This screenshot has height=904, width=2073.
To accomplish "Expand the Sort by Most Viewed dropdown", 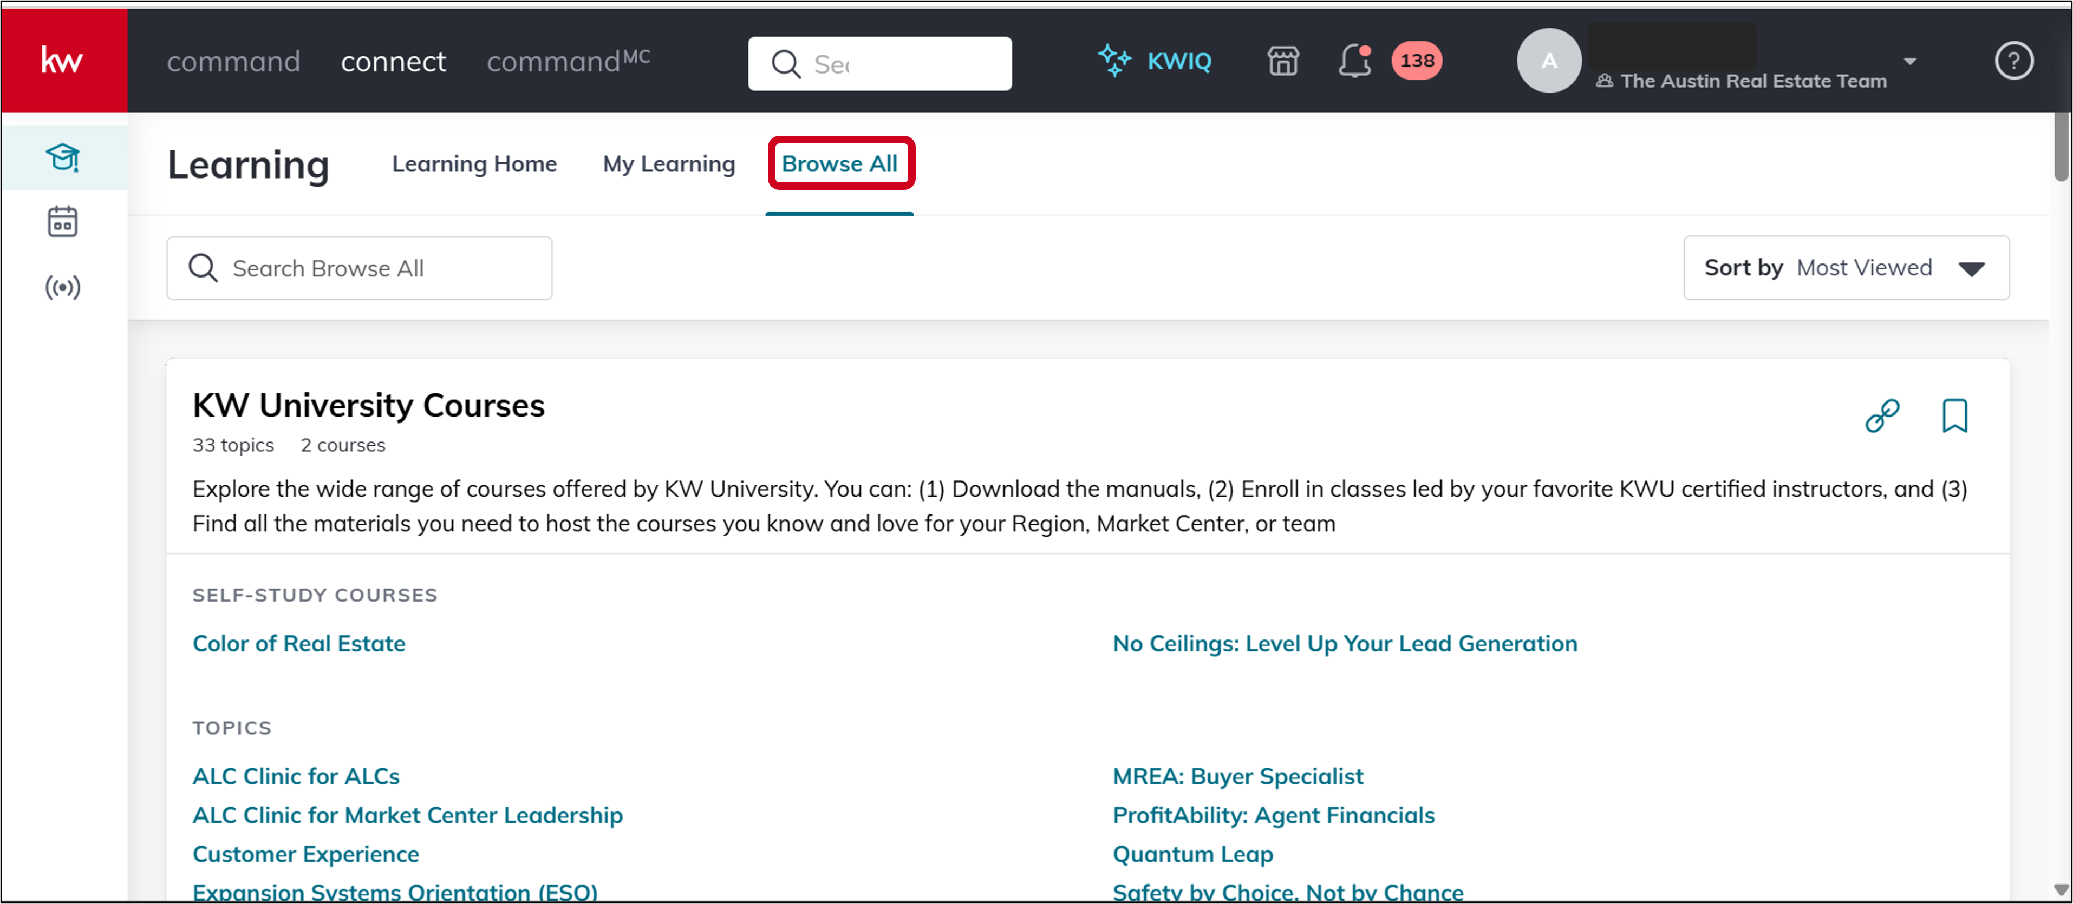I will click(x=1846, y=268).
